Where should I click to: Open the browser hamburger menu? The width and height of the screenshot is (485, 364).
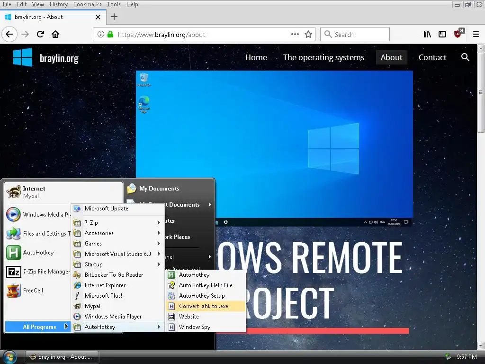coord(476,34)
